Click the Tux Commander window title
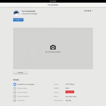106x106 pixels. tap(53, 5)
